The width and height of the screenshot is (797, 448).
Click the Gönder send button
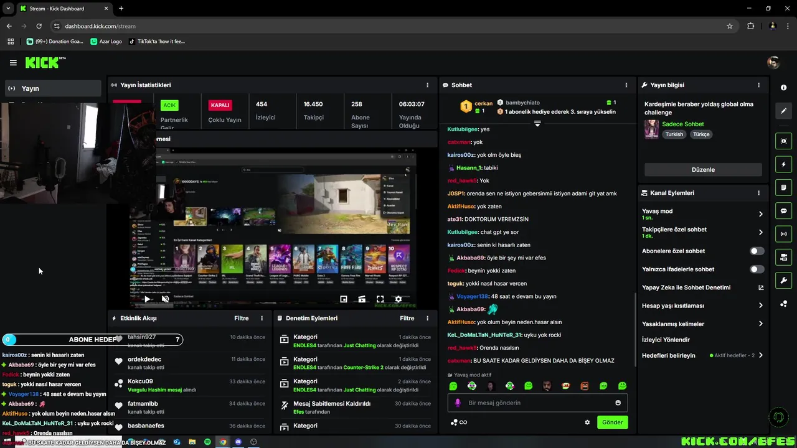coord(612,422)
